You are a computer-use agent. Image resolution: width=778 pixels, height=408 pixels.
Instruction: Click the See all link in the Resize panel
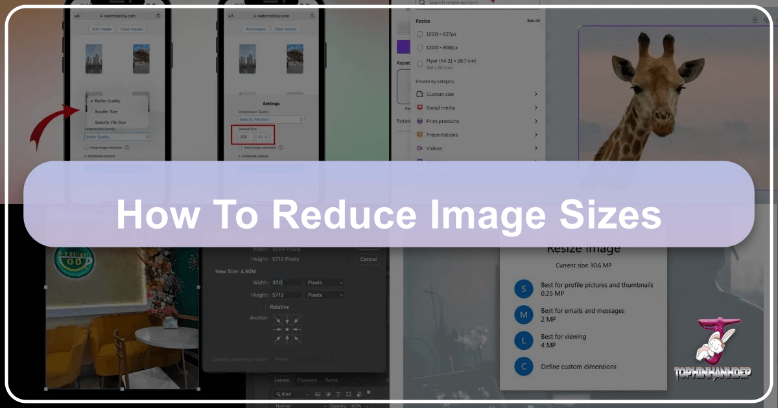(x=533, y=20)
